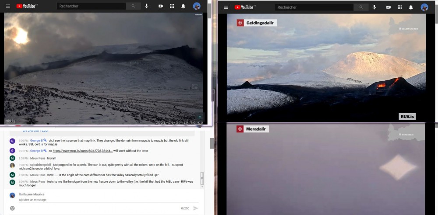Open the emoji picker in live chat
The height and width of the screenshot is (215, 438).
click(x=12, y=208)
